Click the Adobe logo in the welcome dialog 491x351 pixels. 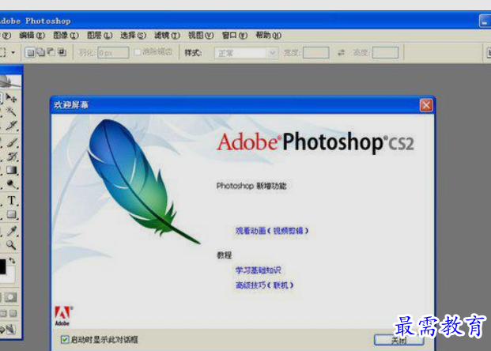[62, 315]
